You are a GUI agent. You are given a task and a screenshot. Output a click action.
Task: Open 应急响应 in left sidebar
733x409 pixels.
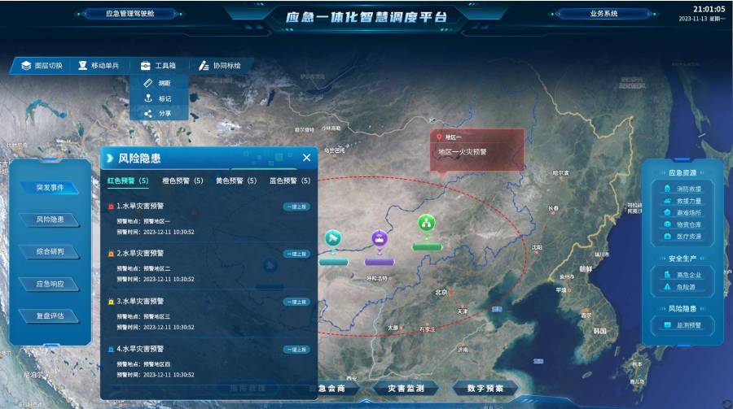[x=50, y=284]
